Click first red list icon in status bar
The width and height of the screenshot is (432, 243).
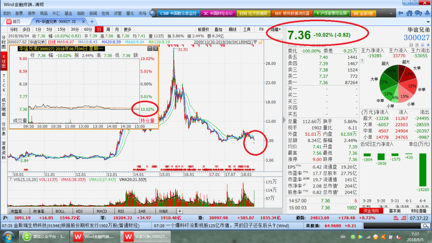396,218
